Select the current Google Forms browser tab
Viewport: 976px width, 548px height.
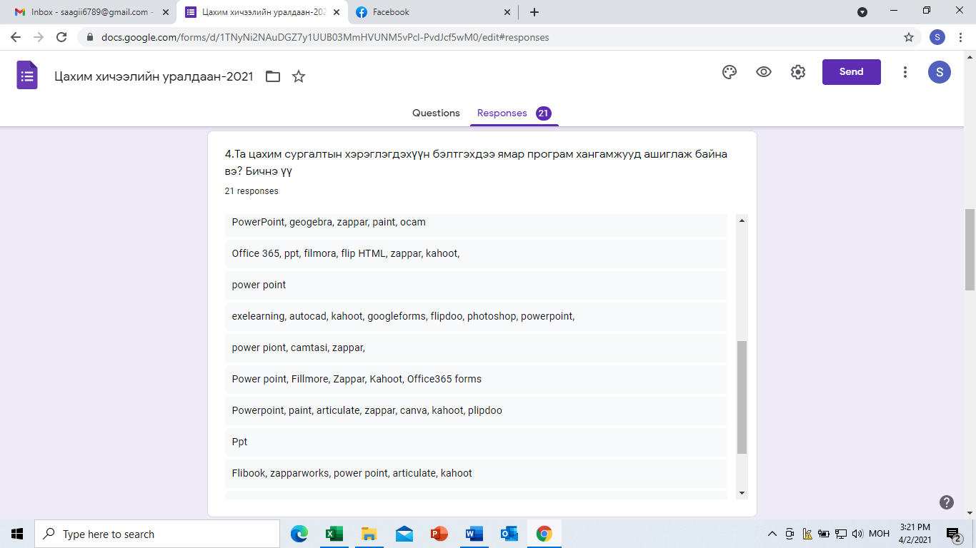262,12
